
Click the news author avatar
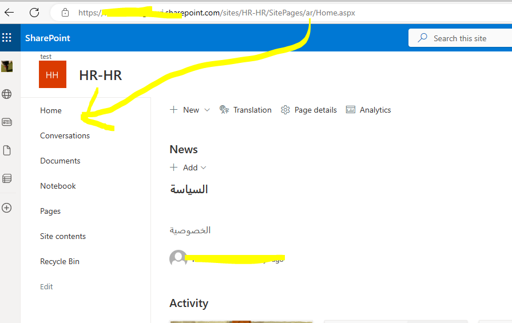(178, 258)
